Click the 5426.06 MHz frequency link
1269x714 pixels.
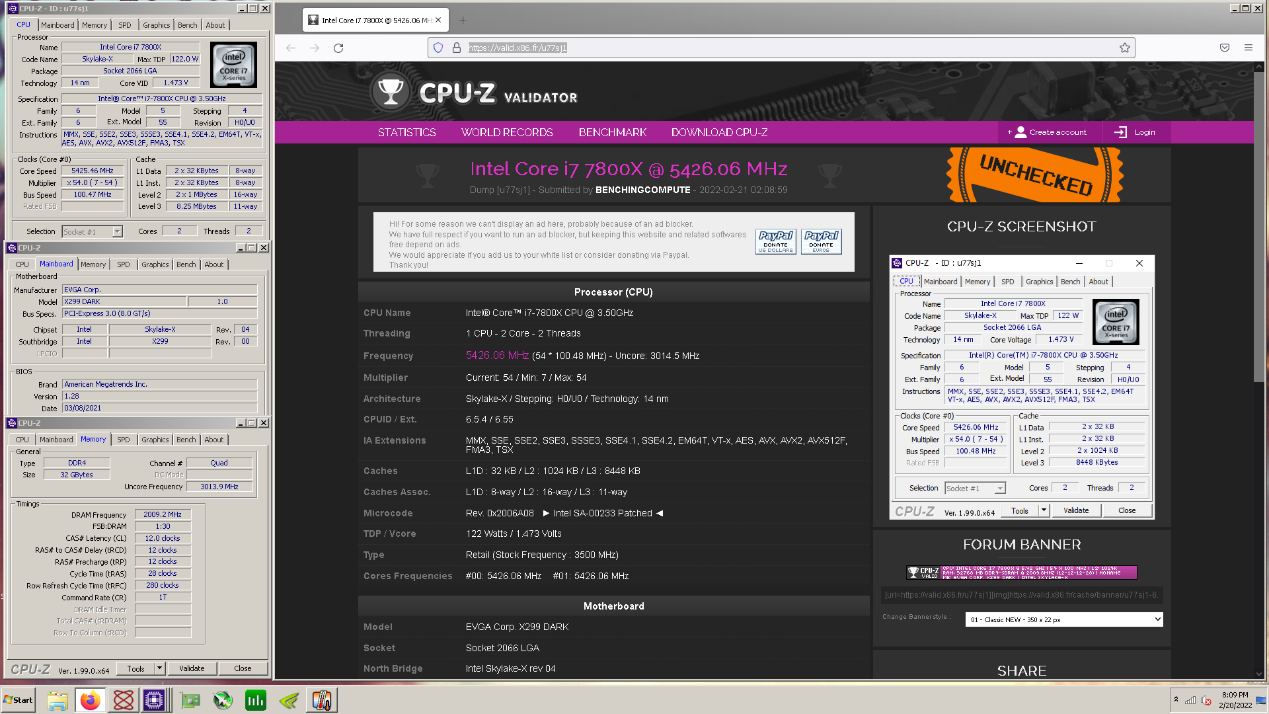point(497,356)
